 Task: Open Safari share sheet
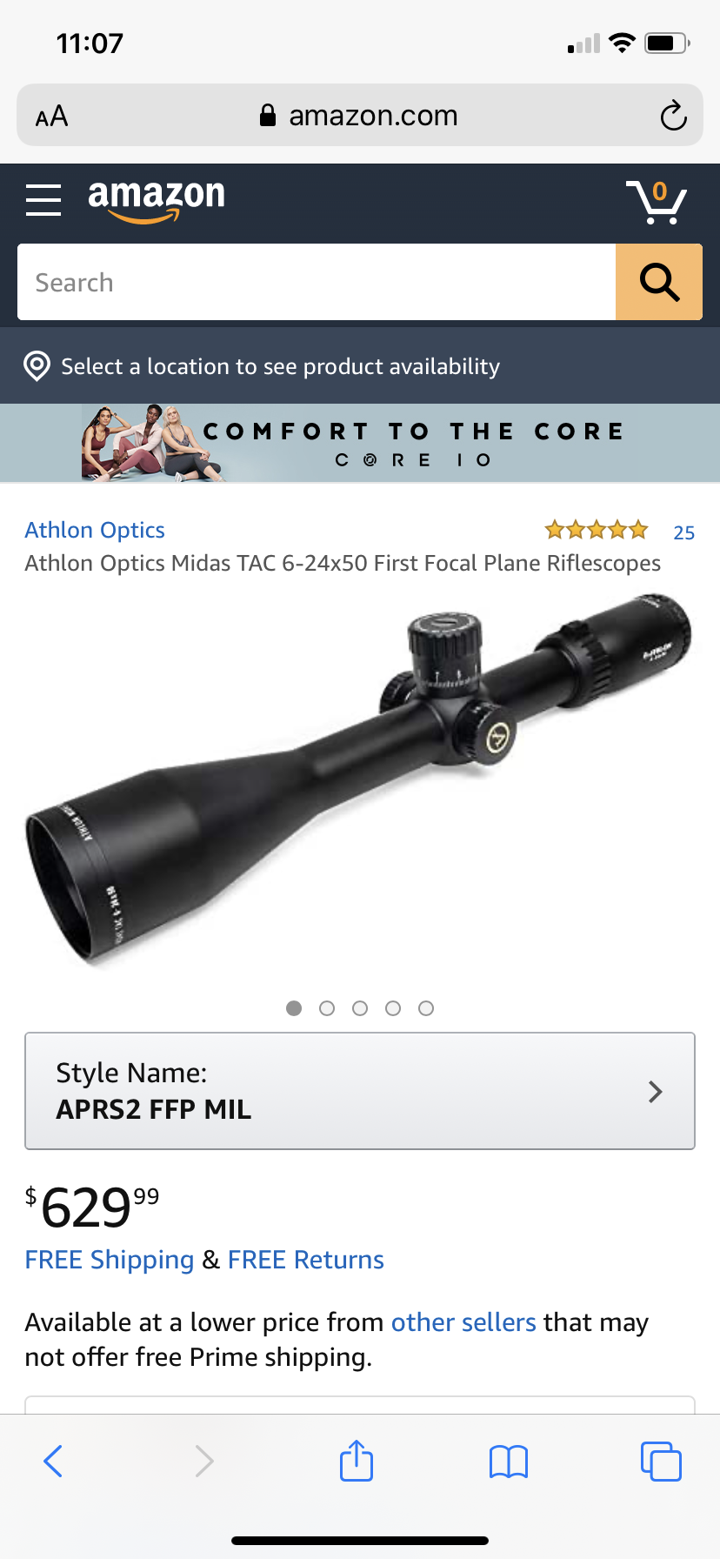pyautogui.click(x=357, y=1460)
